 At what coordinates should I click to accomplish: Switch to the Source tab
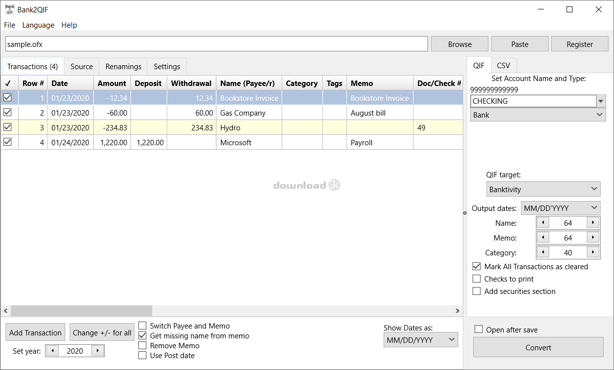[x=82, y=66]
